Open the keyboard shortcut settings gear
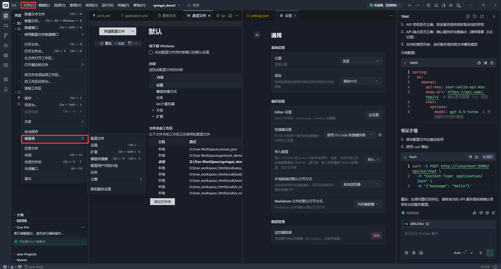The image size is (501, 269). [x=380, y=135]
